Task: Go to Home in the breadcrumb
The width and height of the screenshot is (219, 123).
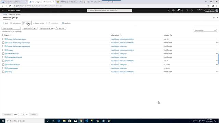Action: [x=5, y=14]
